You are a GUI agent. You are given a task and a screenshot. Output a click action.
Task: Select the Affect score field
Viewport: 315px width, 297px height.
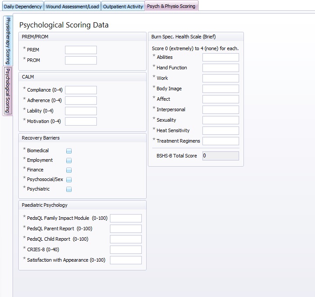coord(221,99)
